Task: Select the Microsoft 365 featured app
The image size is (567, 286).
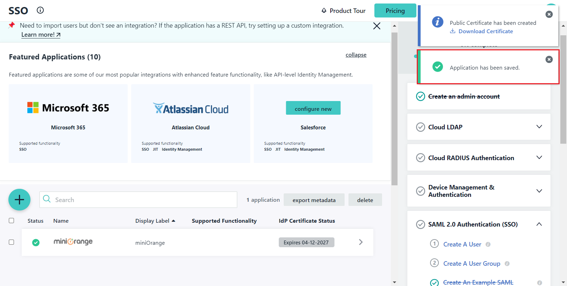Action: [68, 123]
